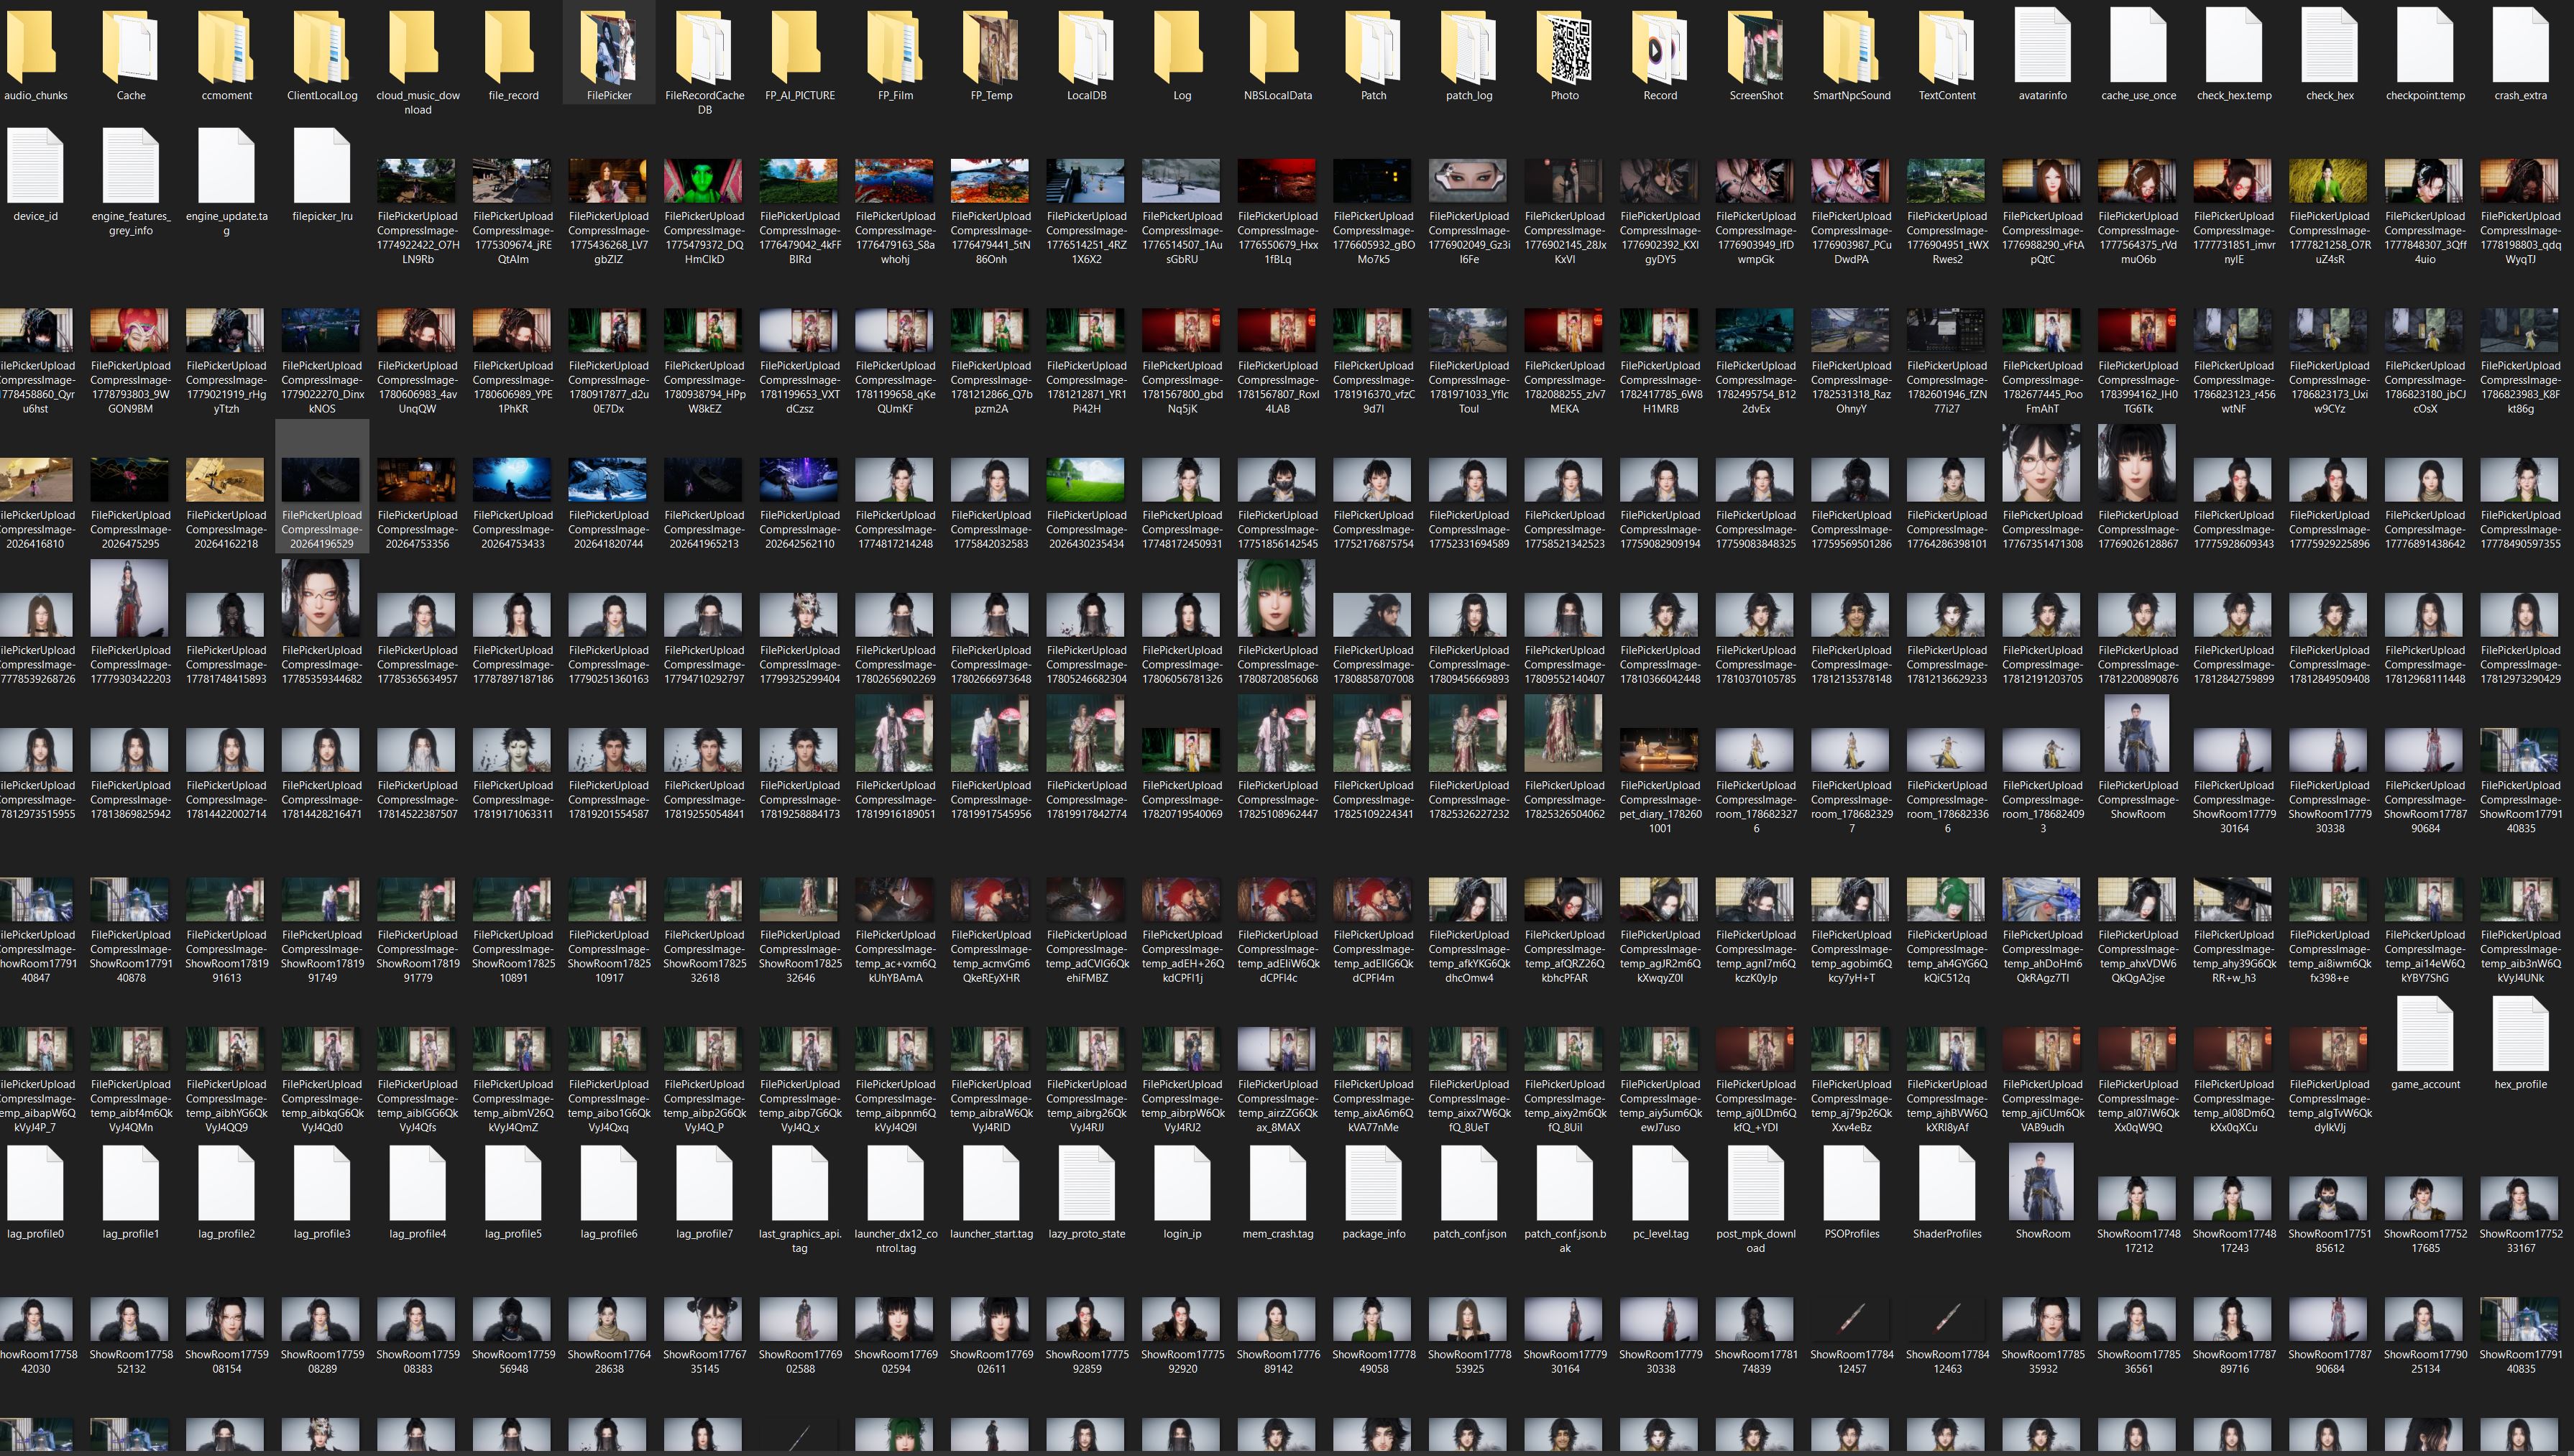Select the engine_update.tag file icon
Screen dimensions: 2574x1456
pyautogui.click(x=226, y=165)
